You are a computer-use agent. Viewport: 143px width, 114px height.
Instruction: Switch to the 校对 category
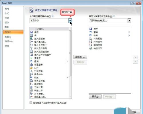pos(13,18)
